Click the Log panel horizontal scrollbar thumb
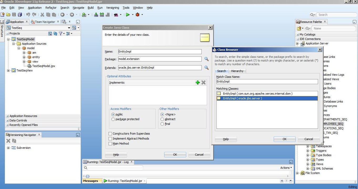This screenshot has width=358, height=189. 87,176
